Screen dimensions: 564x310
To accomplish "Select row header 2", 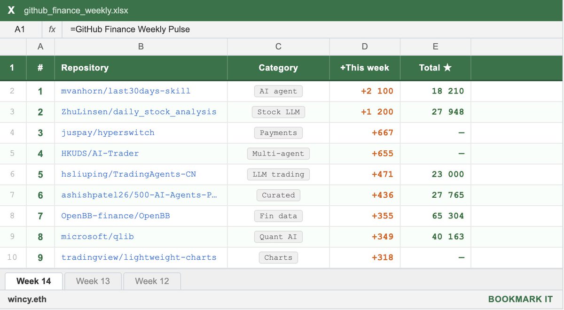I will coord(13,91).
